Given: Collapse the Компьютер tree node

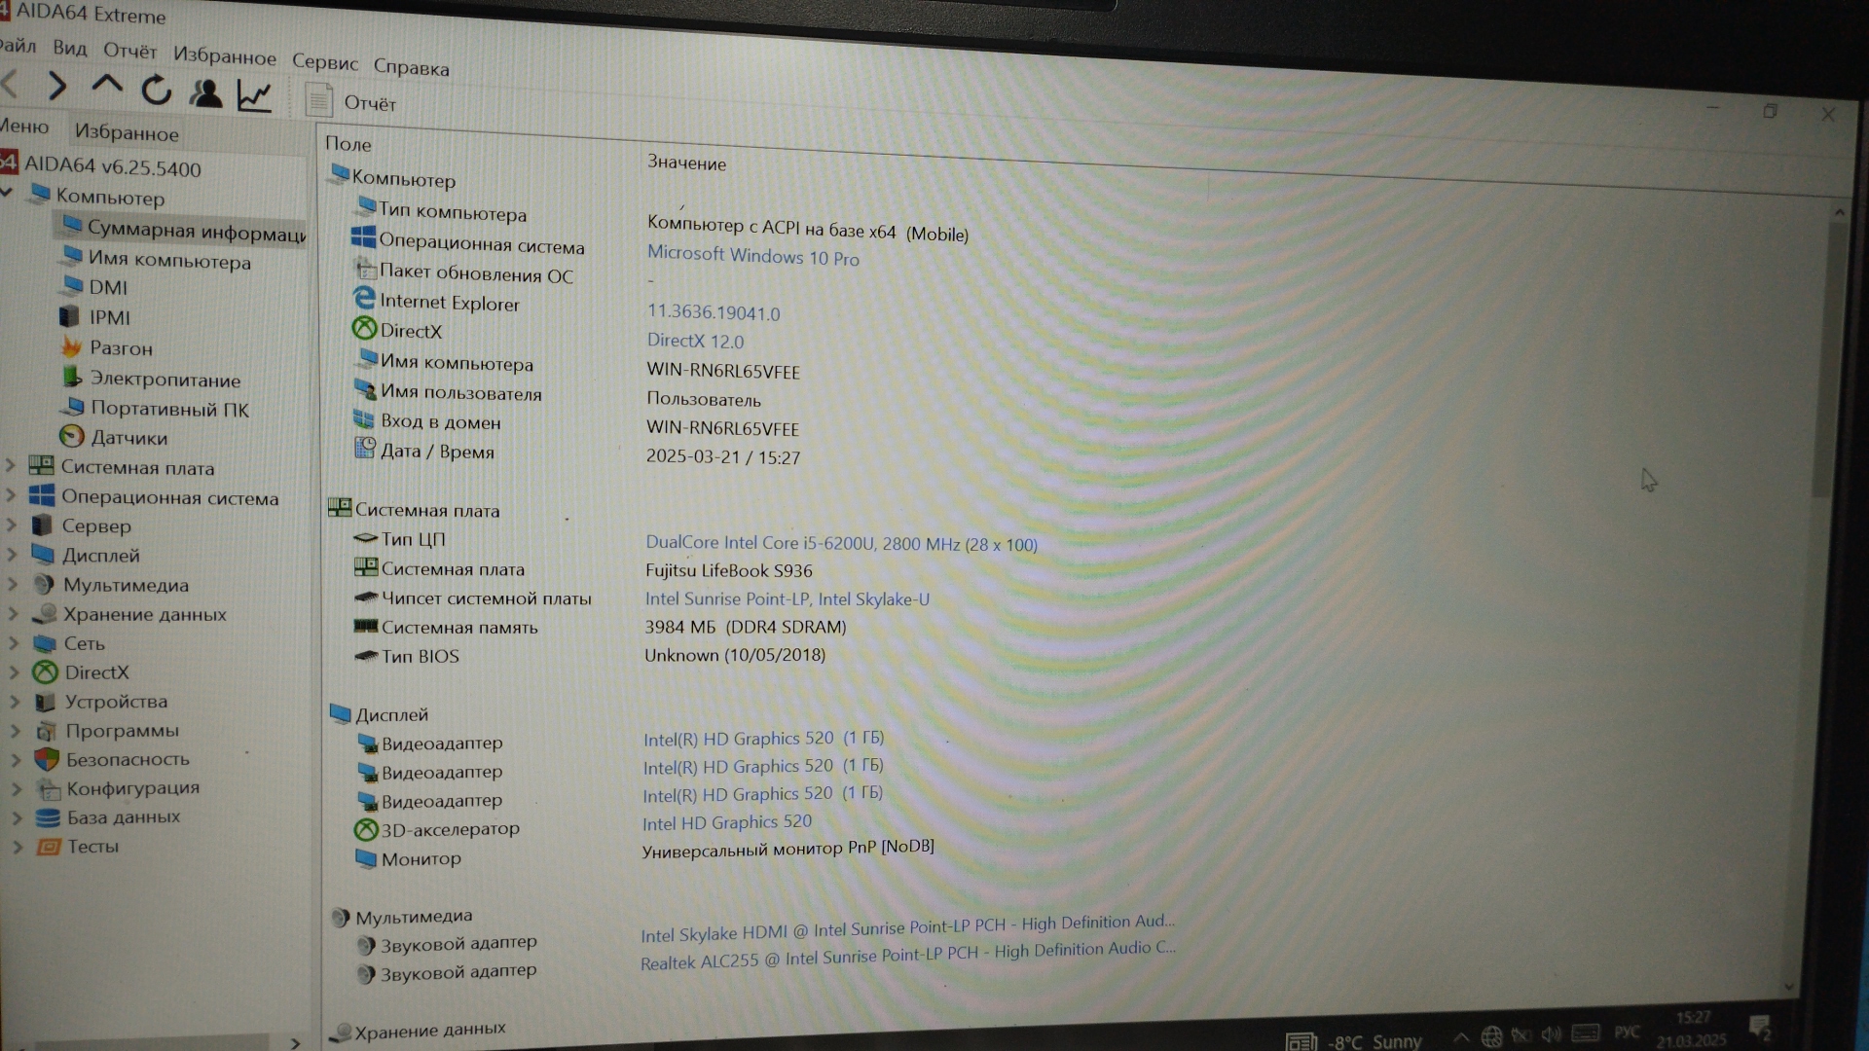Looking at the screenshot, I should (7, 194).
